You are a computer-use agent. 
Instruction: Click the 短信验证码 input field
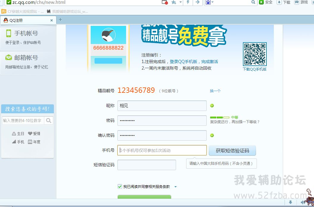click(x=147, y=165)
